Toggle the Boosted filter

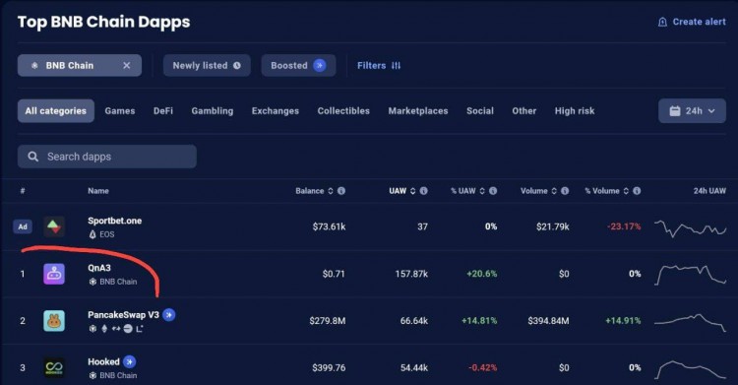[x=298, y=66]
